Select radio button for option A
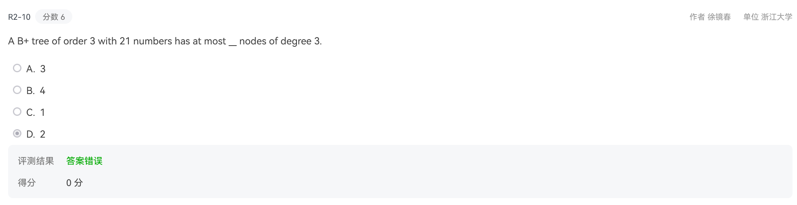This screenshot has width=797, height=205. [x=17, y=68]
